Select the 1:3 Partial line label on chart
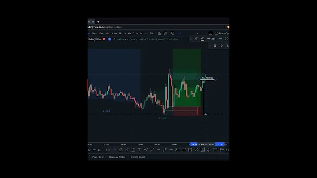 click(x=207, y=78)
